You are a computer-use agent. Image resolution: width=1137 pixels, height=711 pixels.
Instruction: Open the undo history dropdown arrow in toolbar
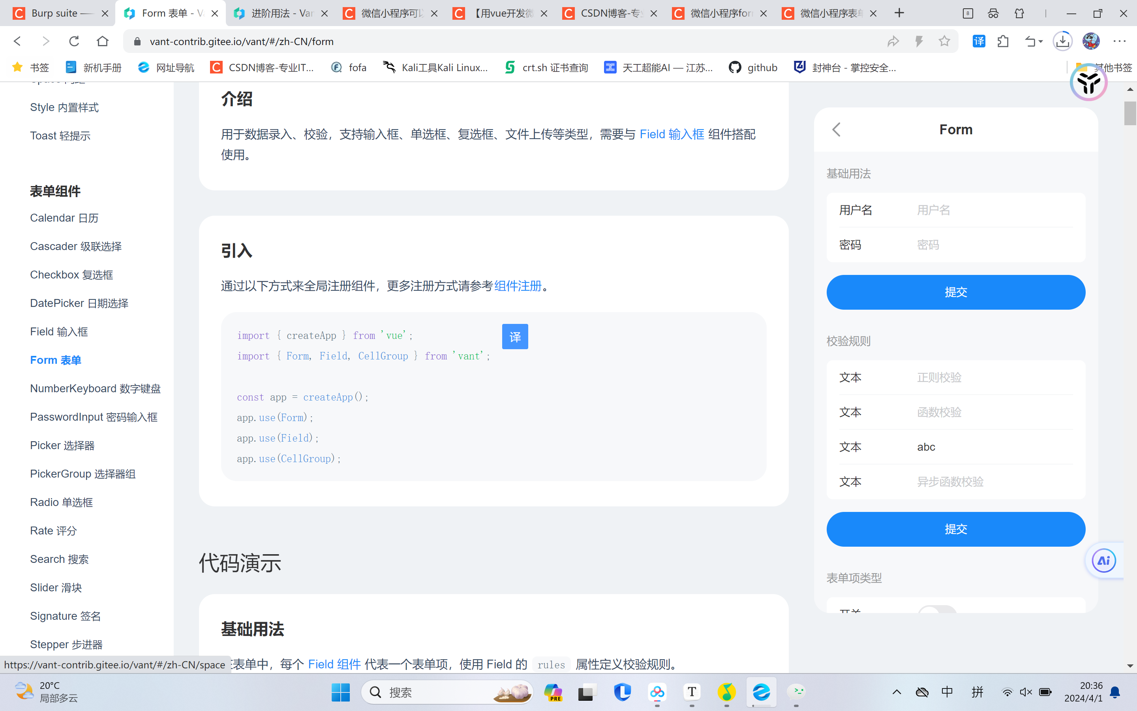point(1041,41)
